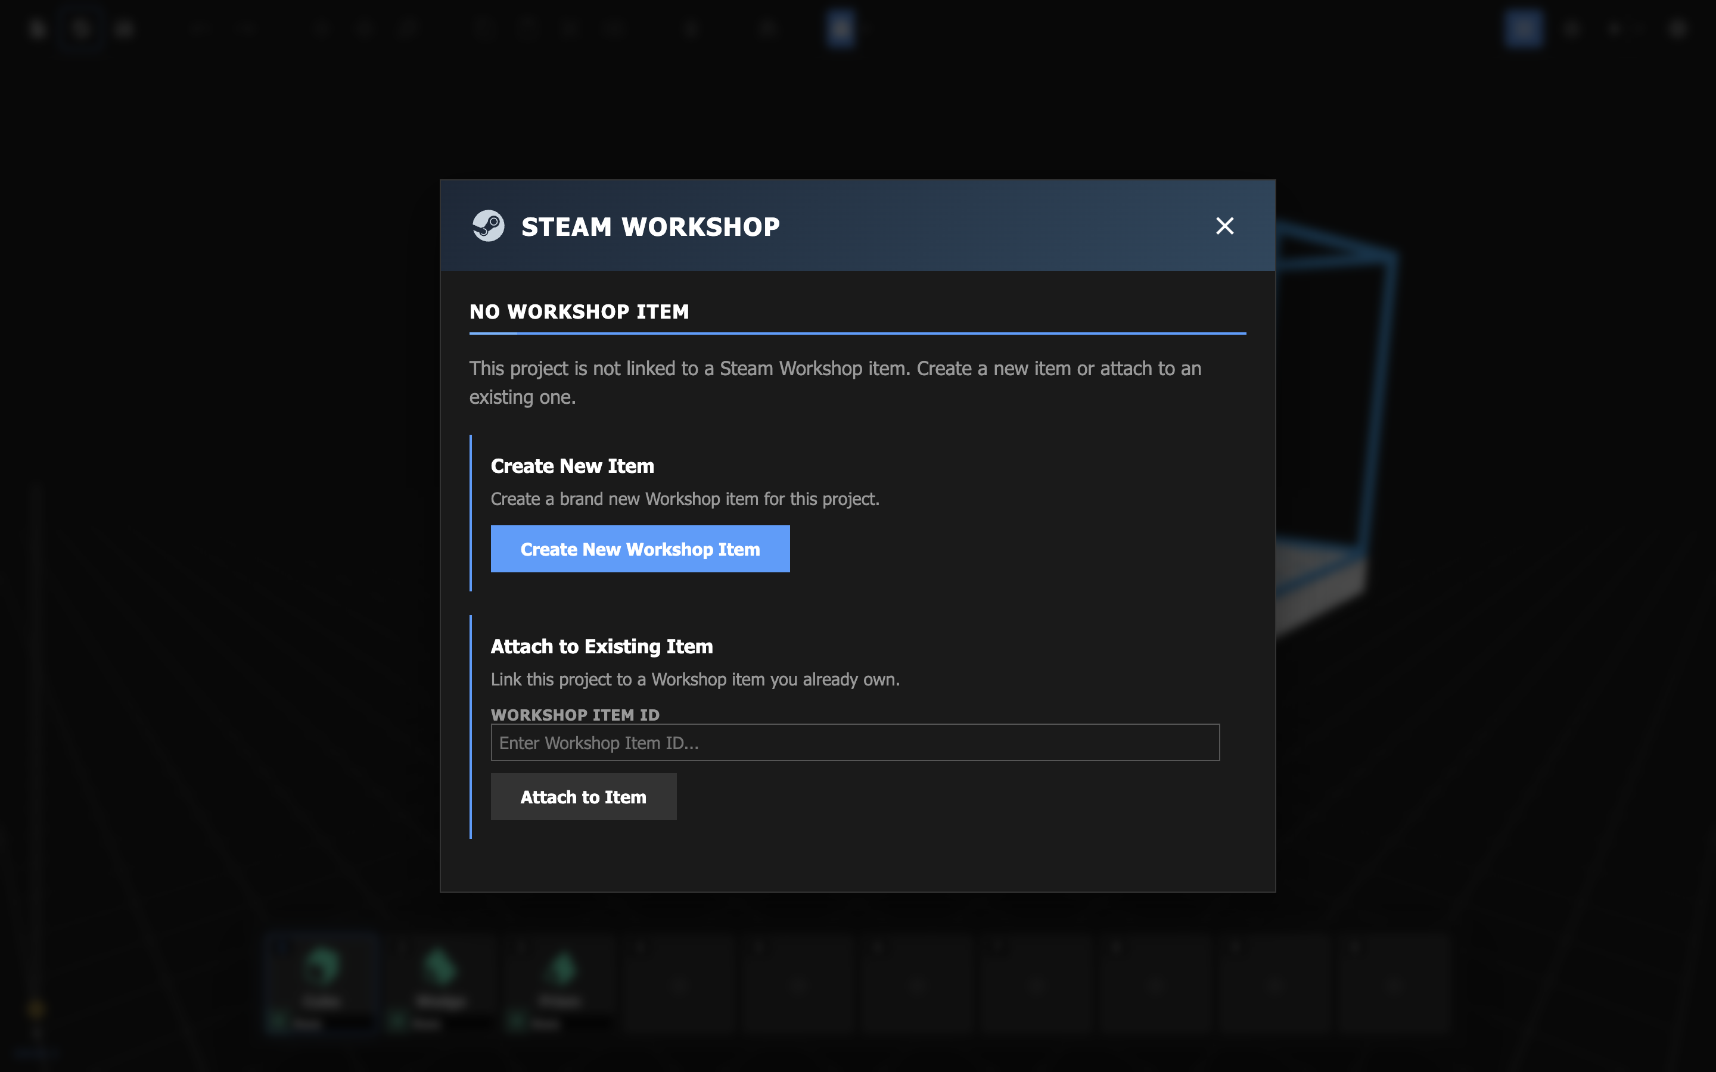Close the Steam Workshop dialog
Screen dimensions: 1716x1072
1224,226
